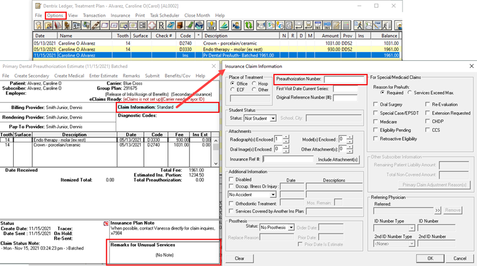Click the Include Attachment(s) button
Image resolution: width=477 pixels, height=266 pixels.
337,159
